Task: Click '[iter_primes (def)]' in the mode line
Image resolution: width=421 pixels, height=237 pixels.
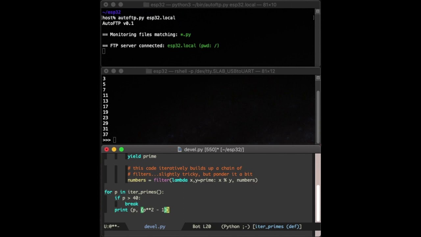Action: 277,226
